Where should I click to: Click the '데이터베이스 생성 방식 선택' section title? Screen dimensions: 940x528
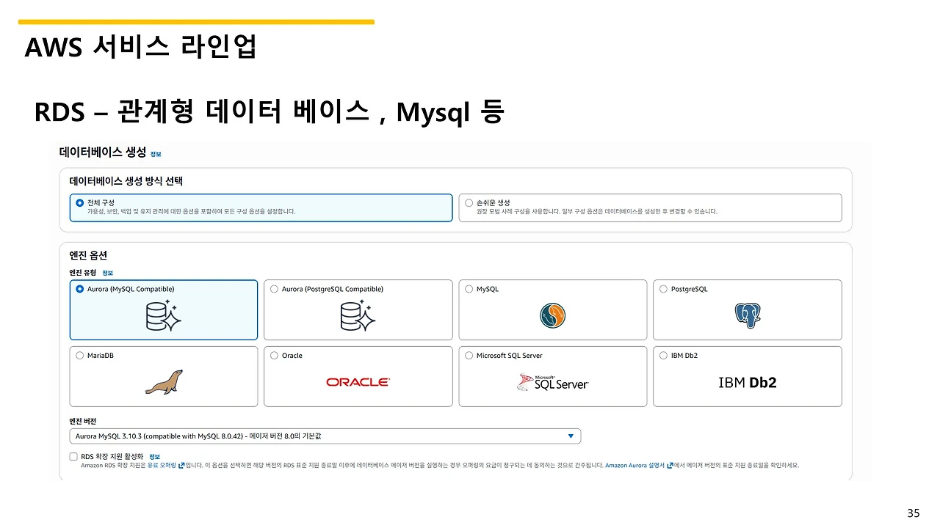point(126,180)
